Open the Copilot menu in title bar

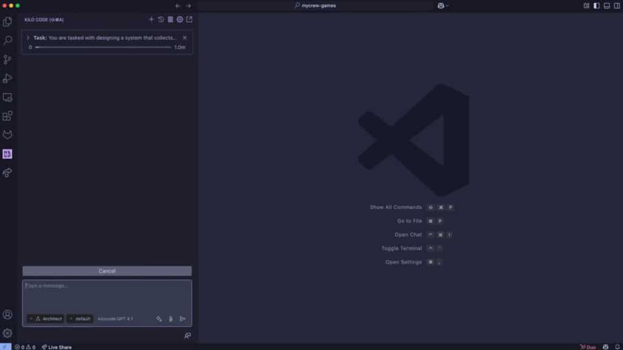[443, 5]
